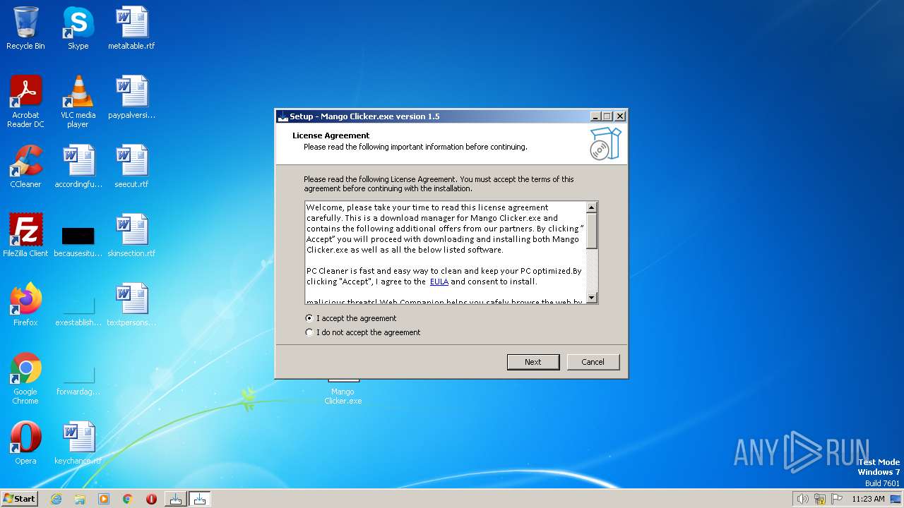
Task: Click the license agreement scrollbar thumb
Action: point(592,231)
